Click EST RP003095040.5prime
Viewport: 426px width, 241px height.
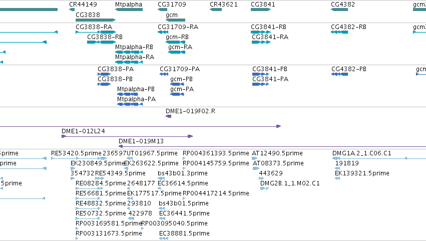[174, 224]
